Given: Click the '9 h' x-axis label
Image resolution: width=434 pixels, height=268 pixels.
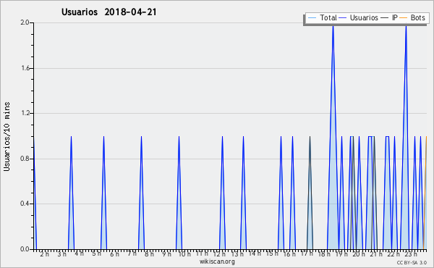Looking at the screenshot, I should (166, 254).
